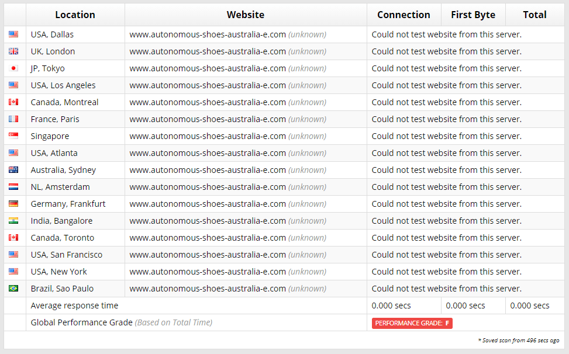The height and width of the screenshot is (354, 569).
Task: Click the US flag icon beside USA, Dallas
Action: [13, 34]
